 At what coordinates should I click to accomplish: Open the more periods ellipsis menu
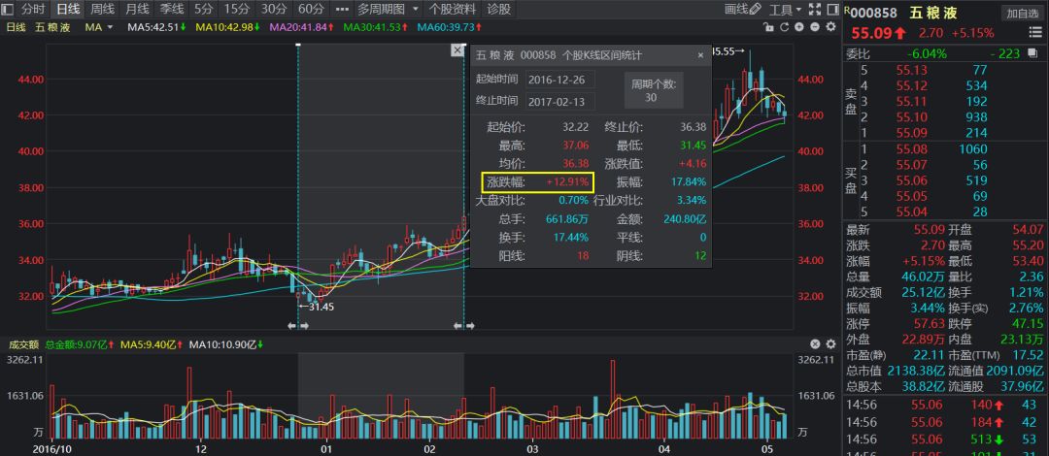click(x=342, y=10)
